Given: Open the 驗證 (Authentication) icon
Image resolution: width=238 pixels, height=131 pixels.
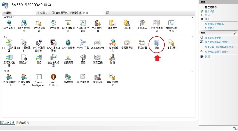Looking at the screenshot, I should pos(112,58).
